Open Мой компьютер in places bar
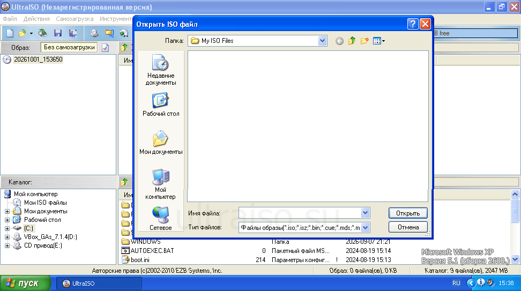Screen dimensions: 521x291 coord(161,184)
